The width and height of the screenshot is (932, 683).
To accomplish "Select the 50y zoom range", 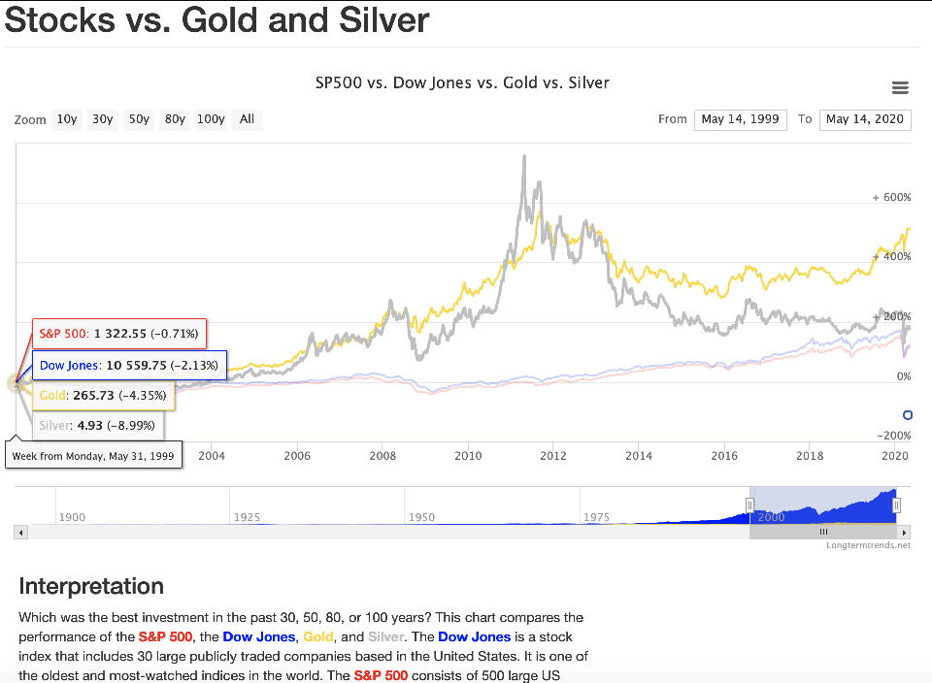I will coord(139,119).
